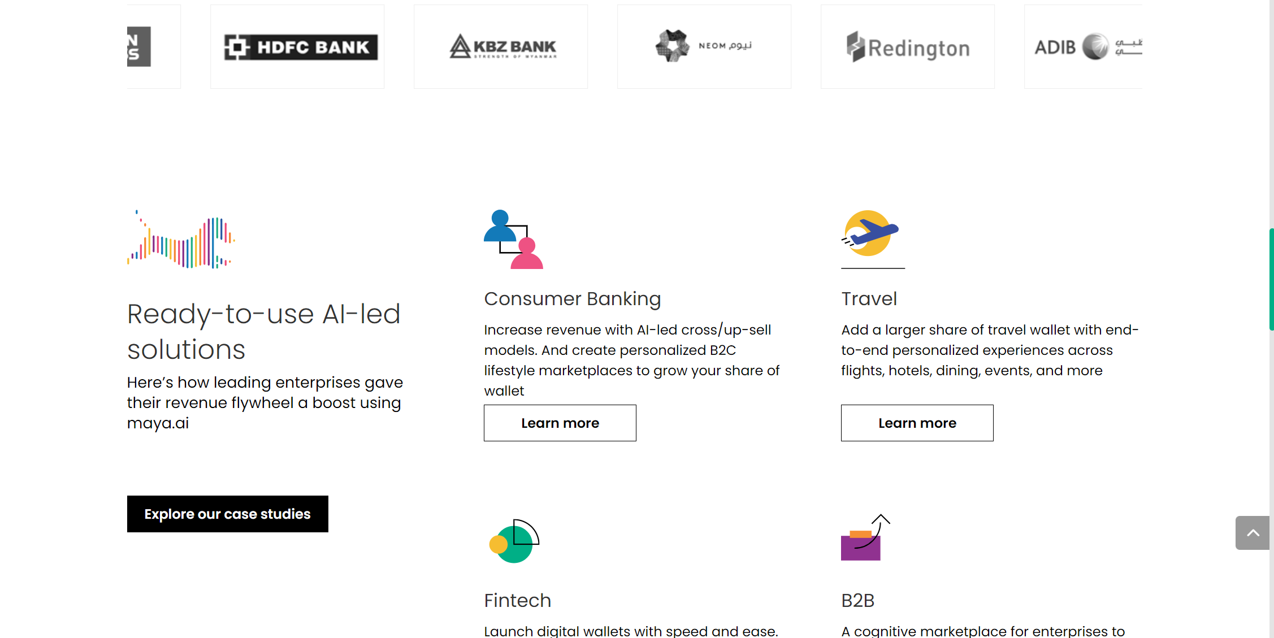Click the back-to-top chevron button
1274x638 pixels.
pos(1253,532)
